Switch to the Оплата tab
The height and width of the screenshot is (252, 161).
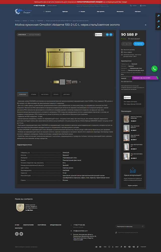pos(56,94)
